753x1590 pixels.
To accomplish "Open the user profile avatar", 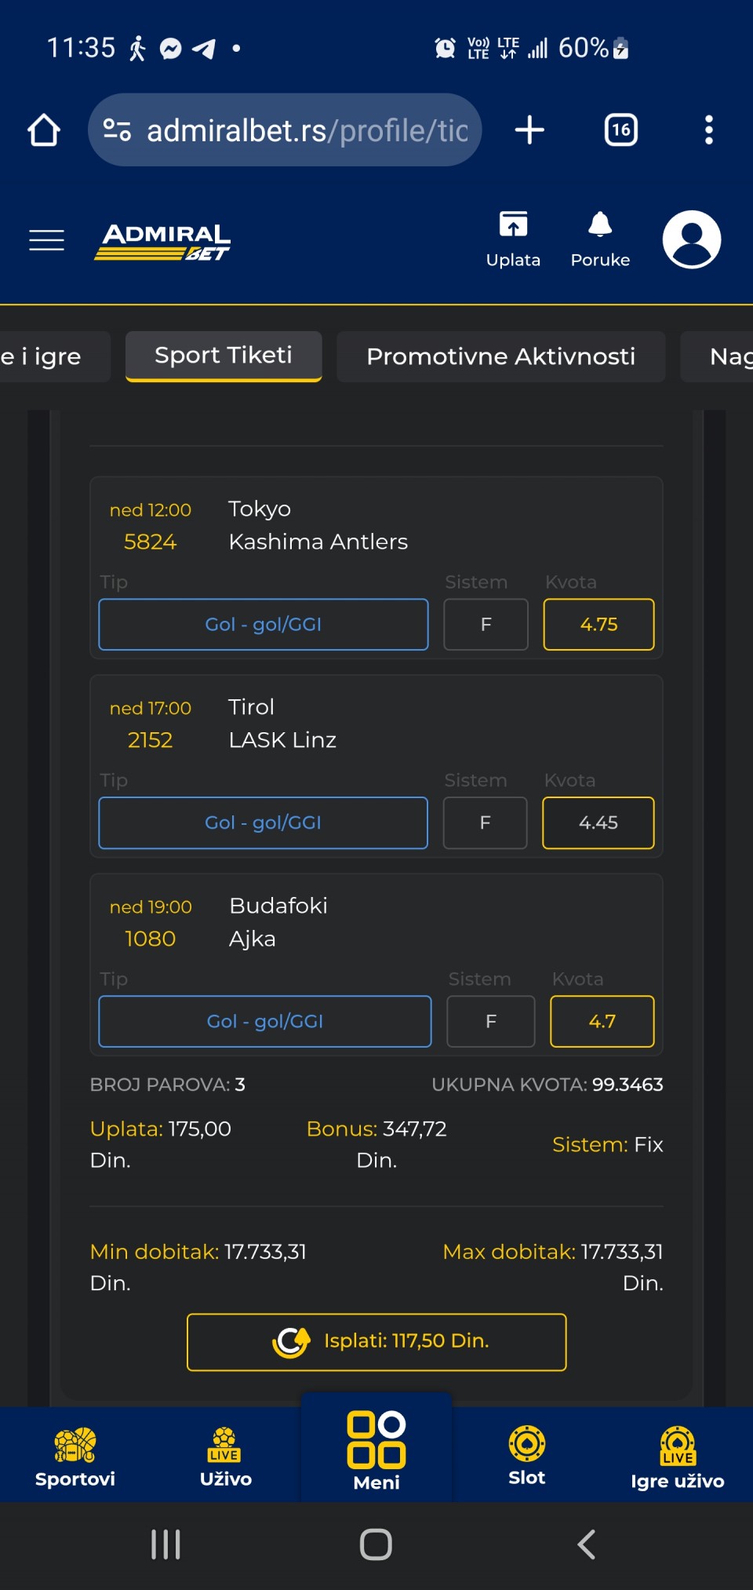I will (x=691, y=239).
